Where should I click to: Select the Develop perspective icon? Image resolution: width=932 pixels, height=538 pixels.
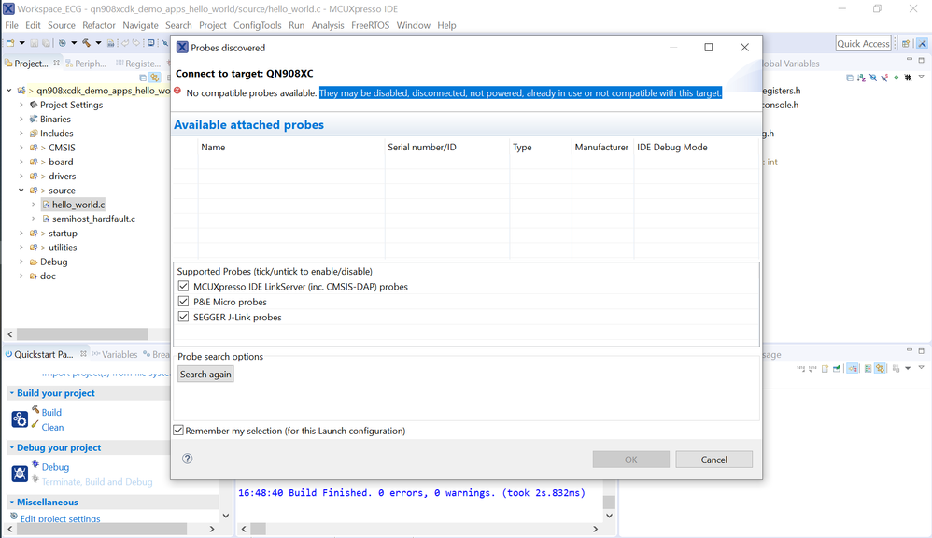click(922, 43)
